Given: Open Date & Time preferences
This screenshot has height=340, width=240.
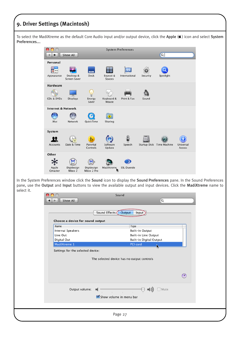Looking at the screenshot, I should (x=73, y=139).
